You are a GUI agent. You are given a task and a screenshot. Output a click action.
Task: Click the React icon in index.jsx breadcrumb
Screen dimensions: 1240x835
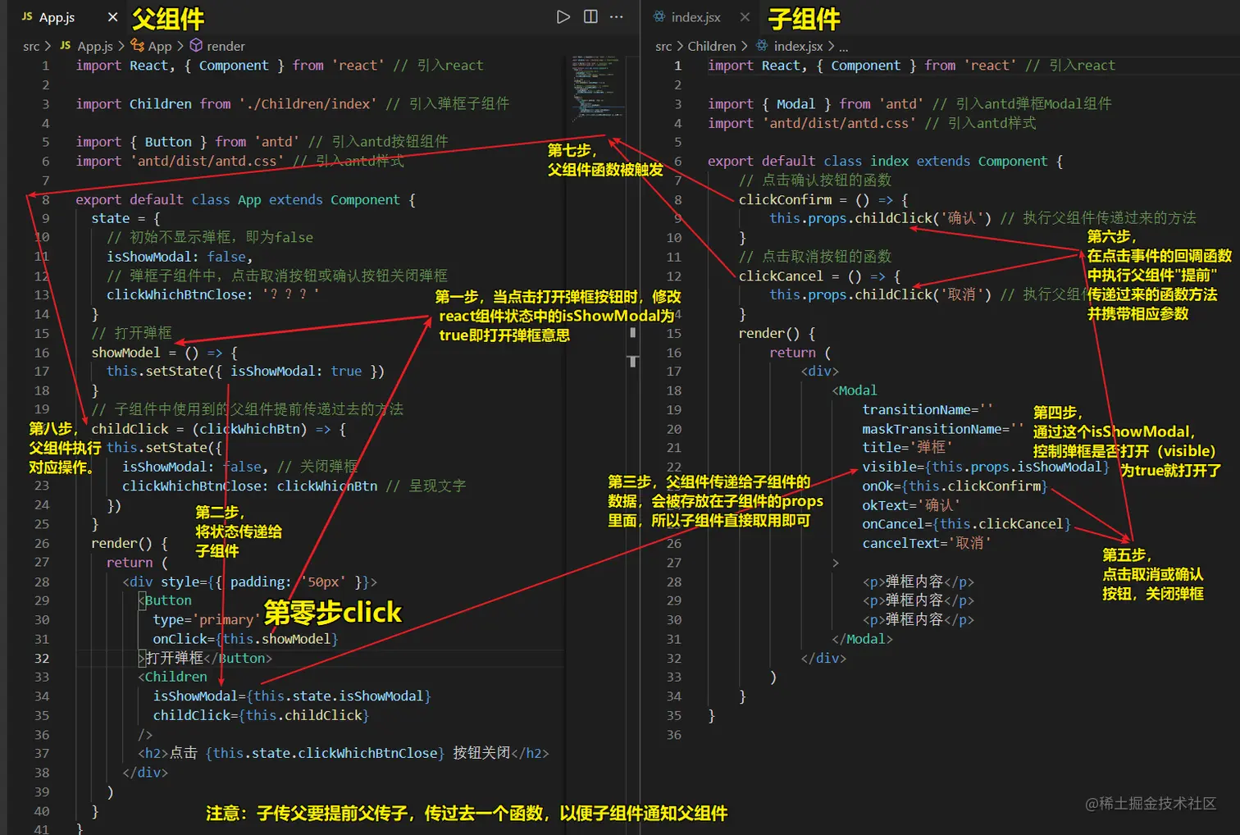click(762, 46)
